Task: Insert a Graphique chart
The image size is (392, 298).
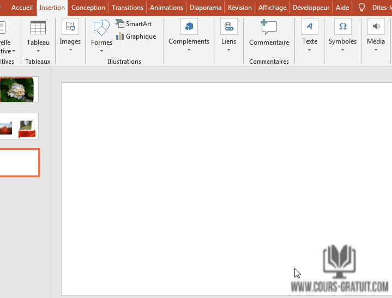Action: click(x=136, y=37)
